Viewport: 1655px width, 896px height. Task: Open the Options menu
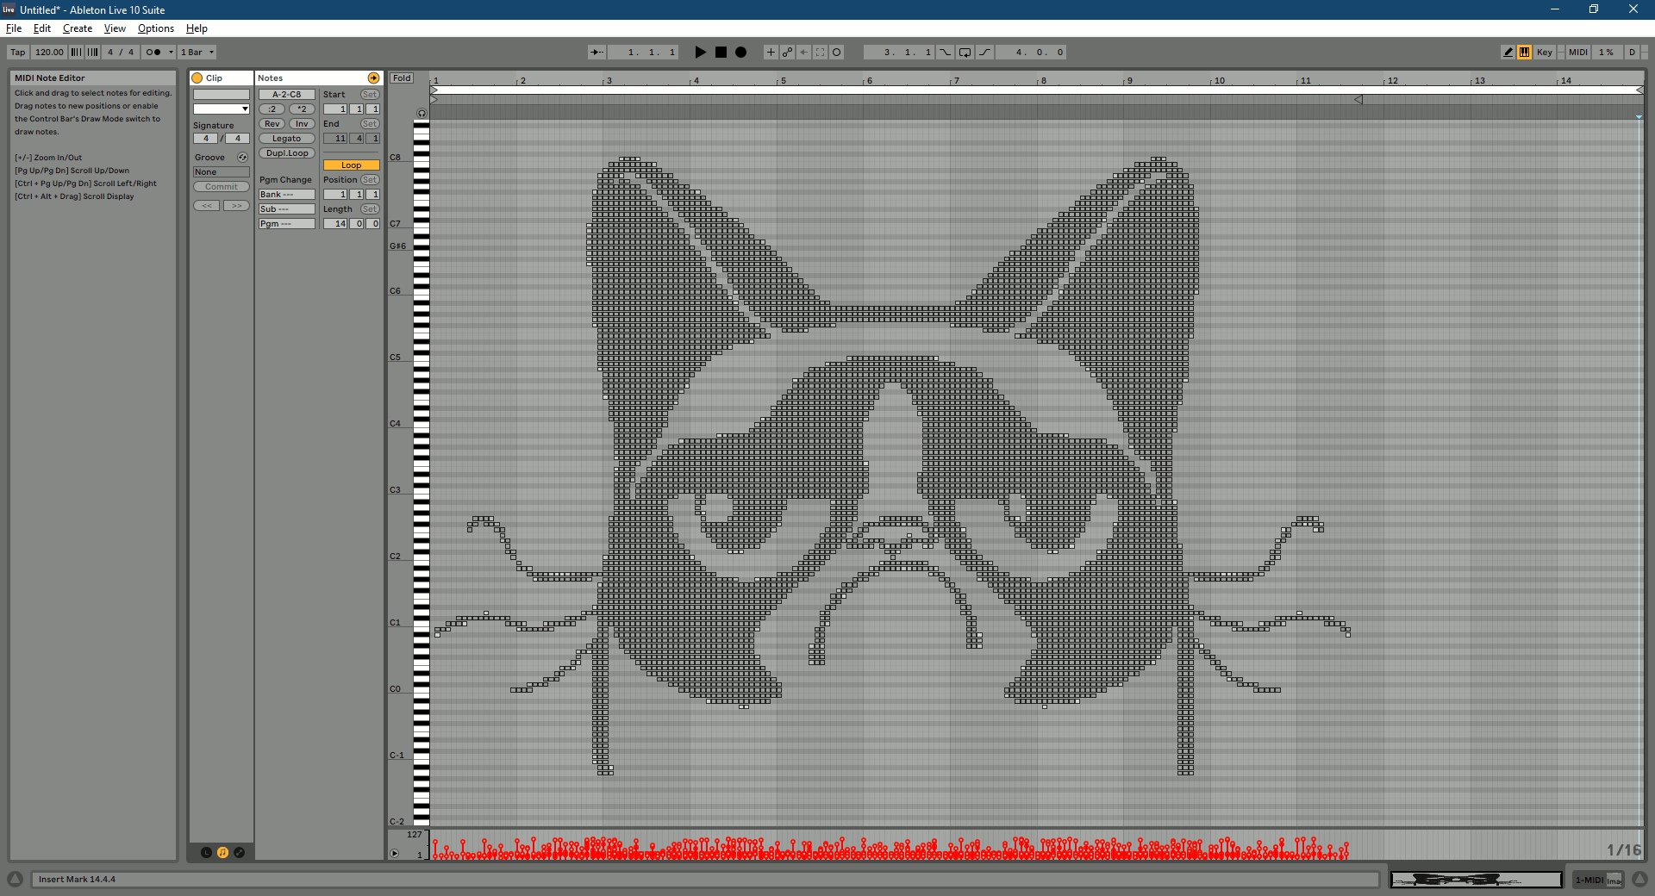tap(155, 28)
